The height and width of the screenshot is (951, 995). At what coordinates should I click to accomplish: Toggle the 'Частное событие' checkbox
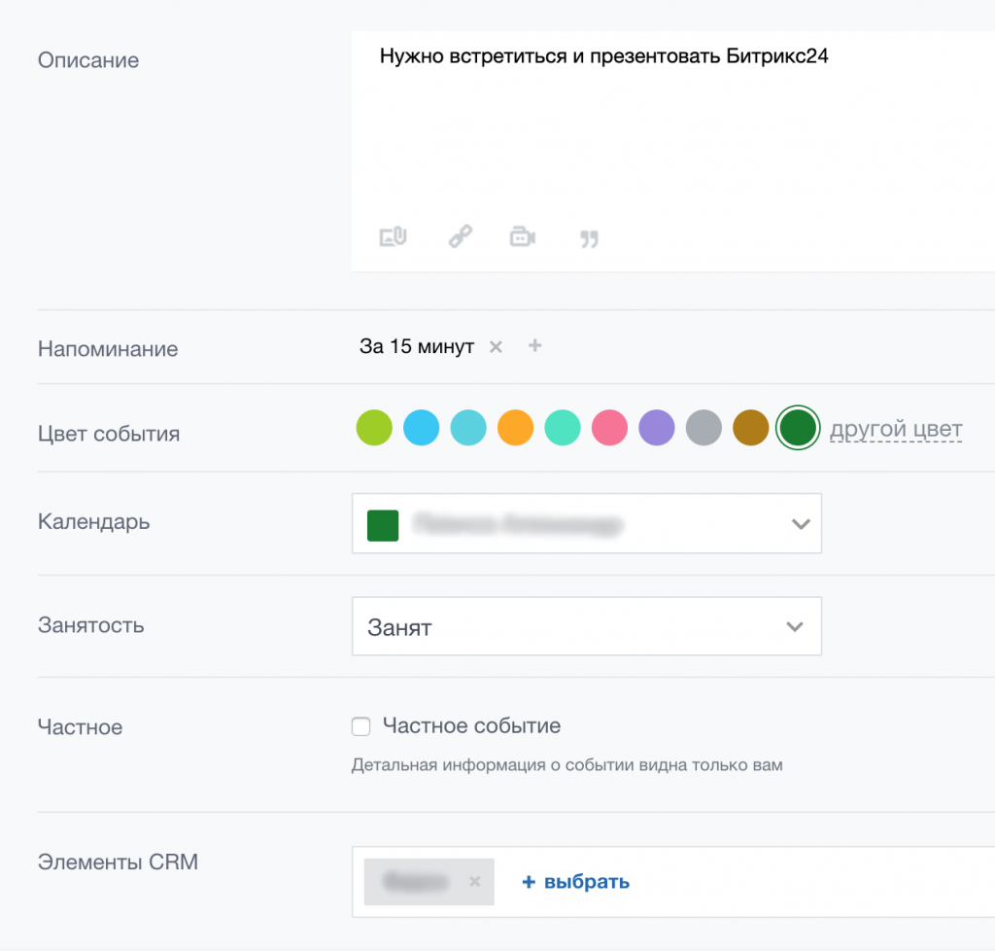[x=361, y=726]
